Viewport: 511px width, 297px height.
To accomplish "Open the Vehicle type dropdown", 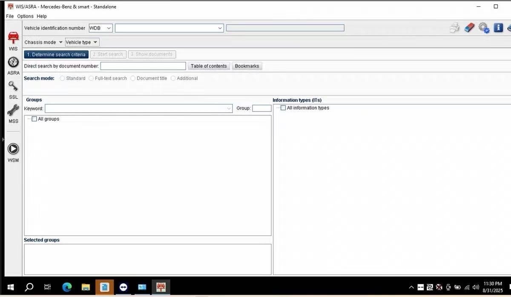I will 82,42.
